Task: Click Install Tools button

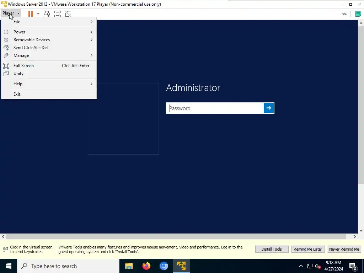Action: 272,249
